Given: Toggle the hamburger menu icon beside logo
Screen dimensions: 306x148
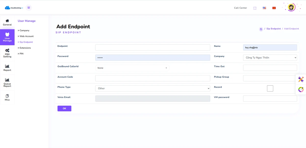Looking at the screenshot, I should click(29, 8).
